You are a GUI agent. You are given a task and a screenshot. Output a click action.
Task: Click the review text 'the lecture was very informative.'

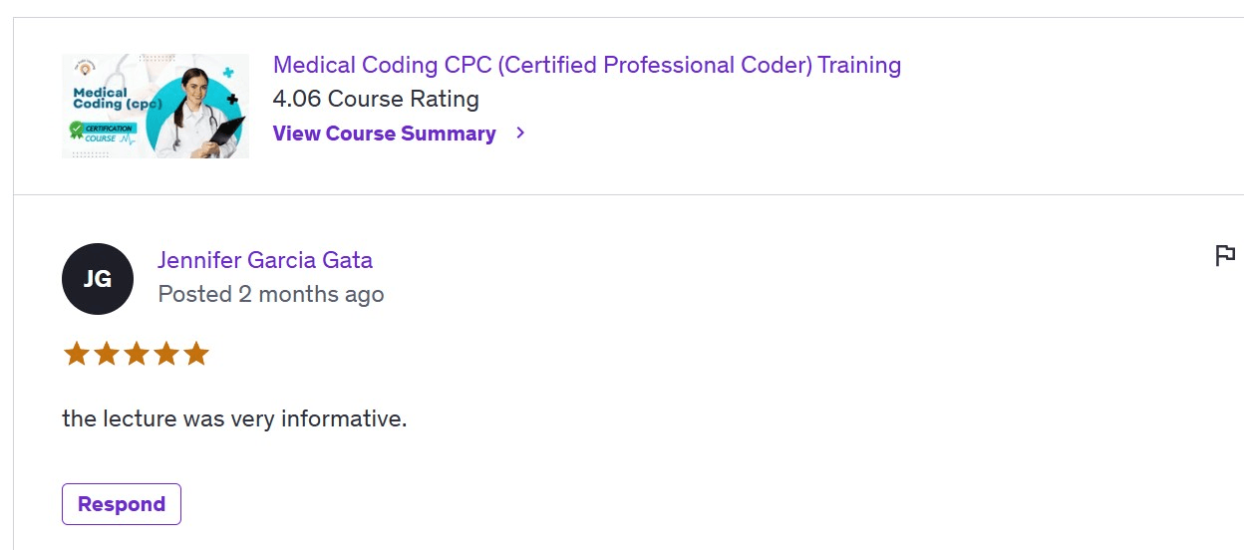pos(234,419)
